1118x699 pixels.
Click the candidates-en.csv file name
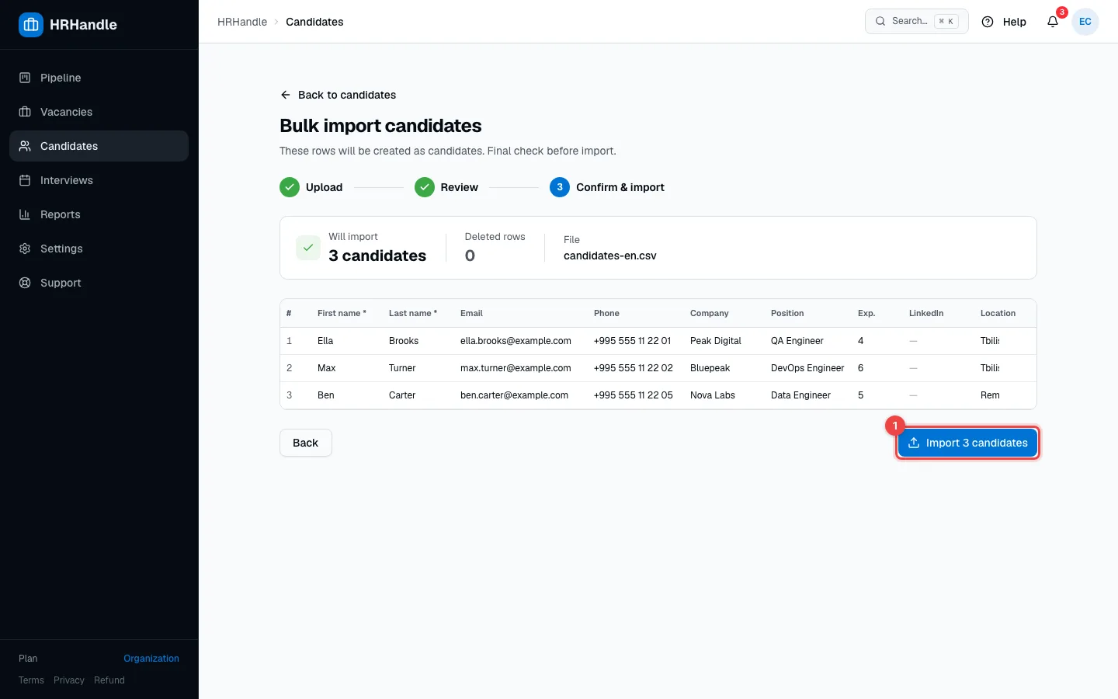coord(610,256)
